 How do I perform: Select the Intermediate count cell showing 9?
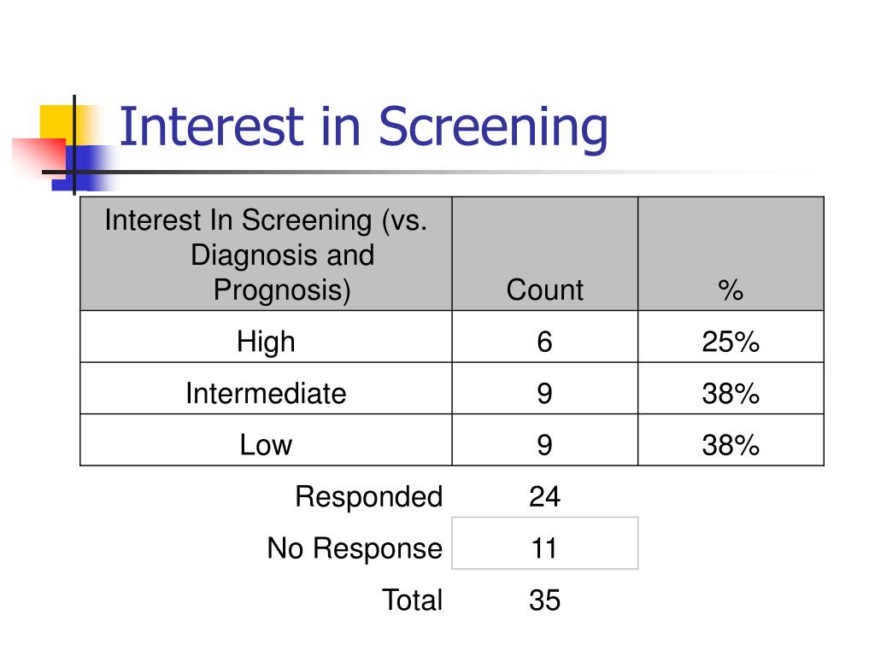[544, 389]
